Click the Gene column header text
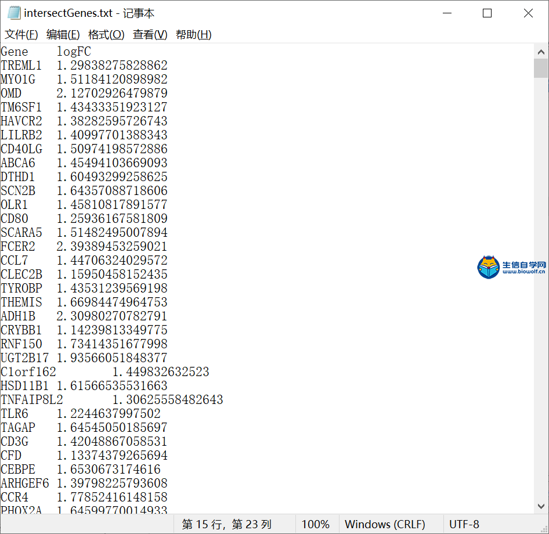The height and width of the screenshot is (534, 549). click(x=15, y=52)
